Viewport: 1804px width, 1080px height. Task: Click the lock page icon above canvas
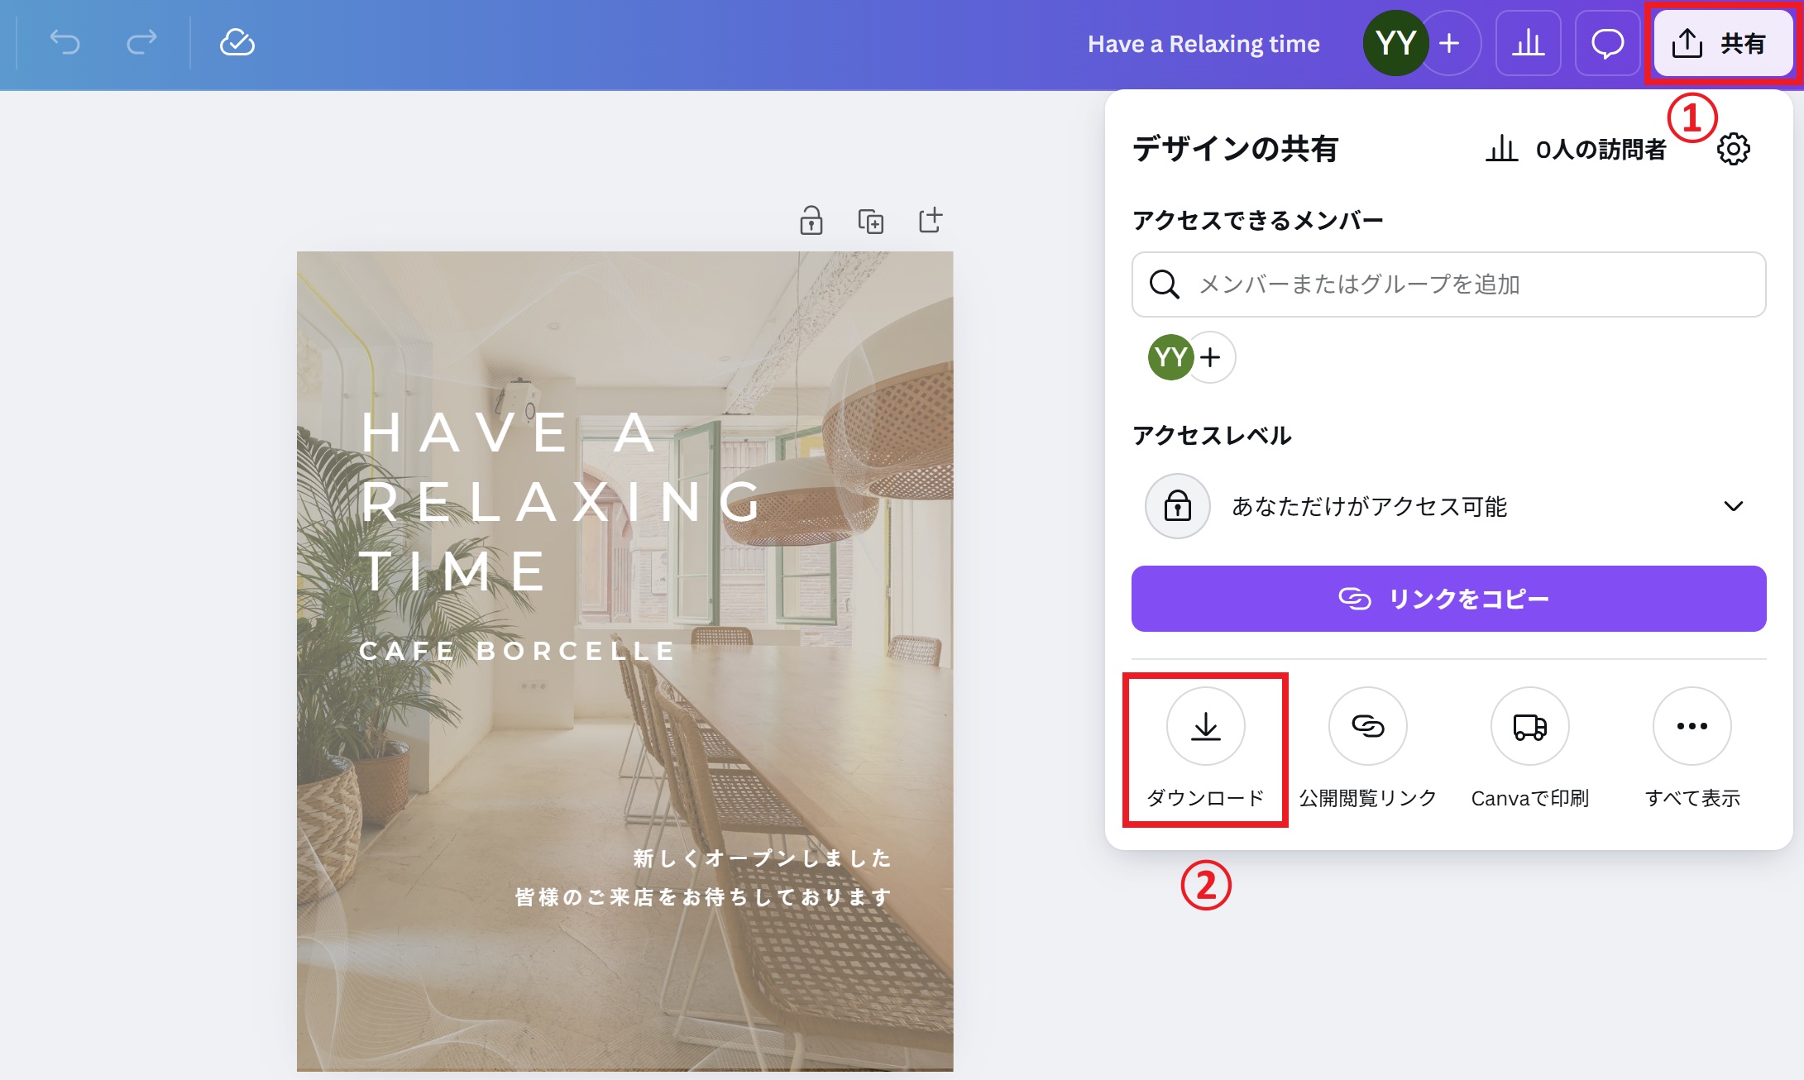point(811,221)
